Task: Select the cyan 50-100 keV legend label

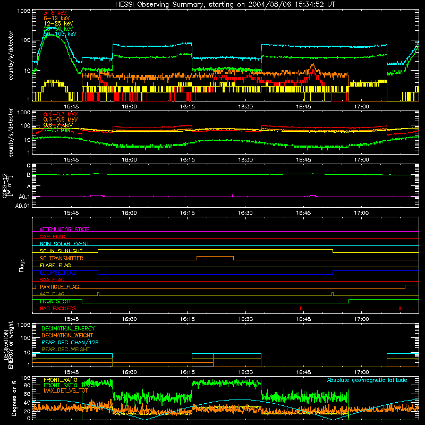Action: coord(60,33)
